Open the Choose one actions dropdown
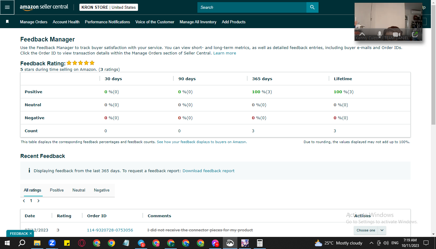 (370, 230)
